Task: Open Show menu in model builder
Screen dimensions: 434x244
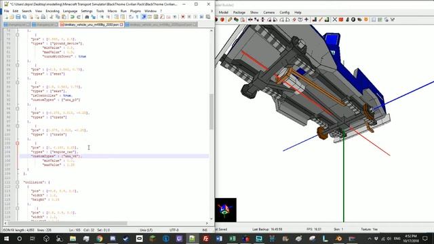Action: [x=254, y=12]
